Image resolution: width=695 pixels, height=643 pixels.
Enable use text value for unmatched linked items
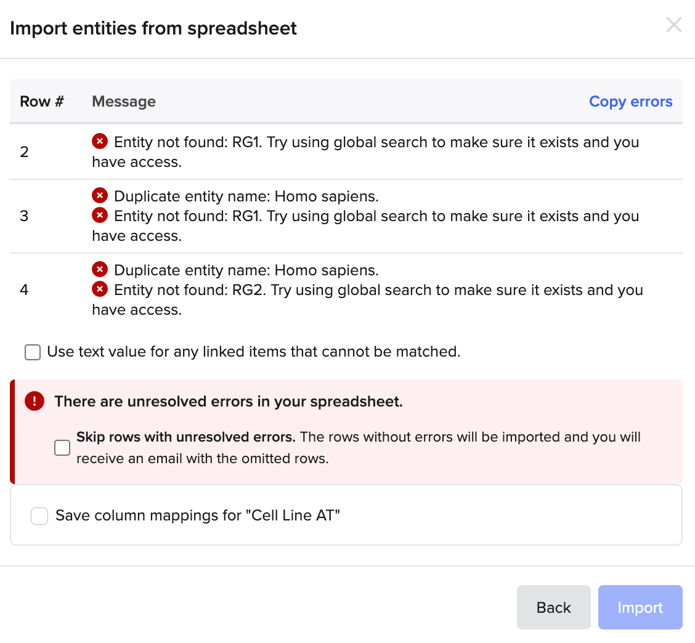[x=33, y=352]
